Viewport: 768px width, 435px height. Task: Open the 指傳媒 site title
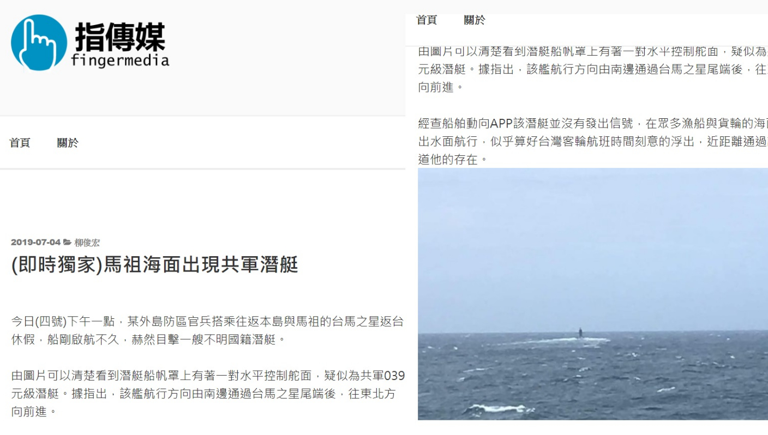[120, 37]
